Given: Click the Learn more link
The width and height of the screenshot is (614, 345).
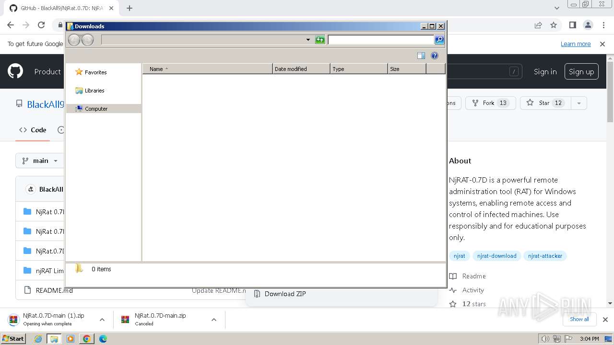Looking at the screenshot, I should [576, 44].
